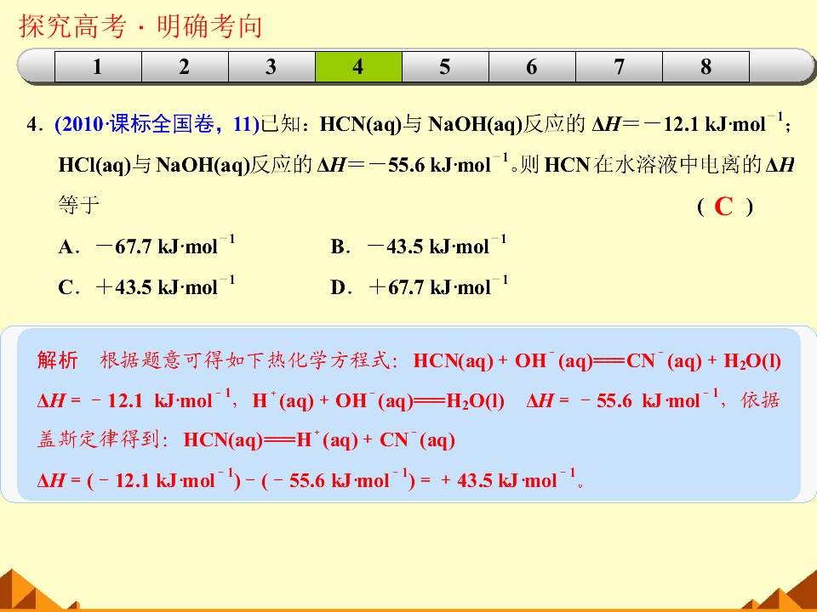817x612 pixels.
Task: Go to question tab 3
Action: tap(271, 66)
